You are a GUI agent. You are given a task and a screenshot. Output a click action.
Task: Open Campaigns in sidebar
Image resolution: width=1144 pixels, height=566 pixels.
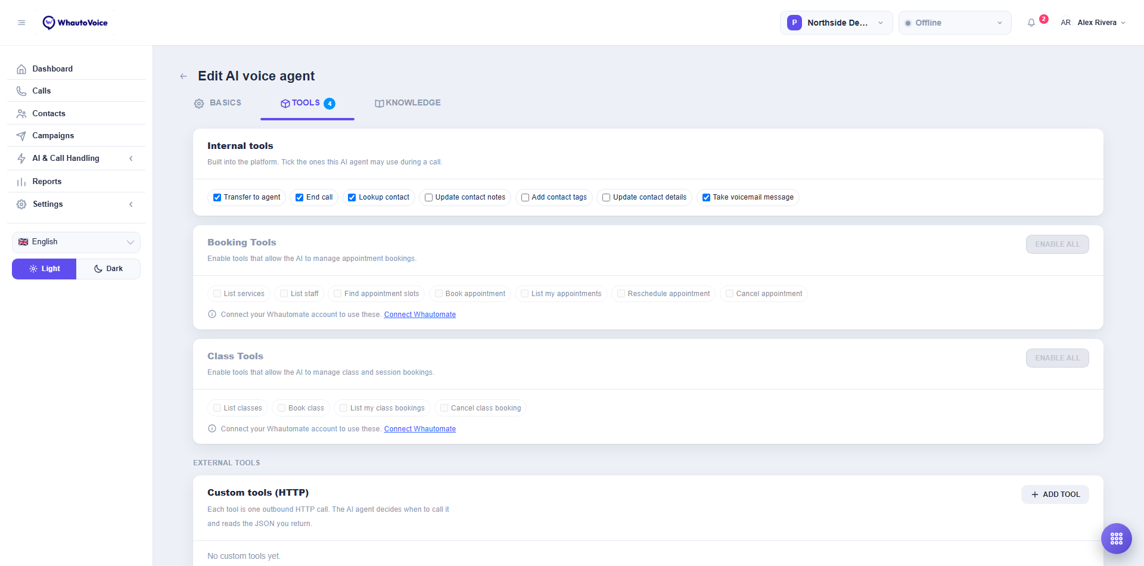76,136
